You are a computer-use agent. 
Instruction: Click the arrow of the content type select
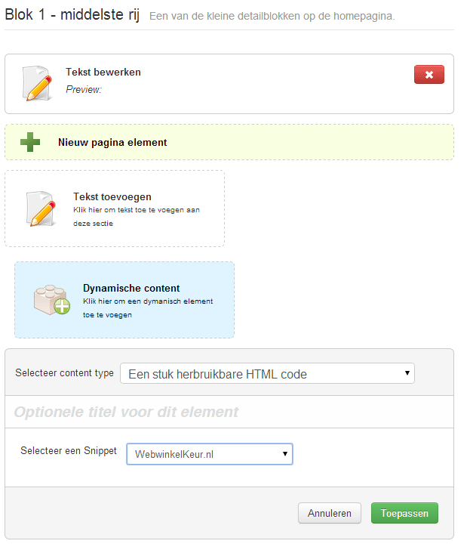click(407, 373)
